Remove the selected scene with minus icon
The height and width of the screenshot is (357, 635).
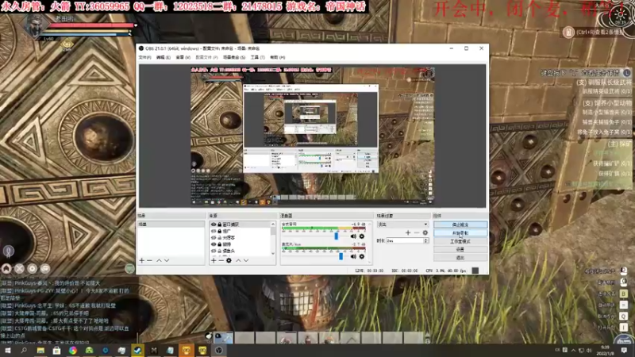[149, 260]
